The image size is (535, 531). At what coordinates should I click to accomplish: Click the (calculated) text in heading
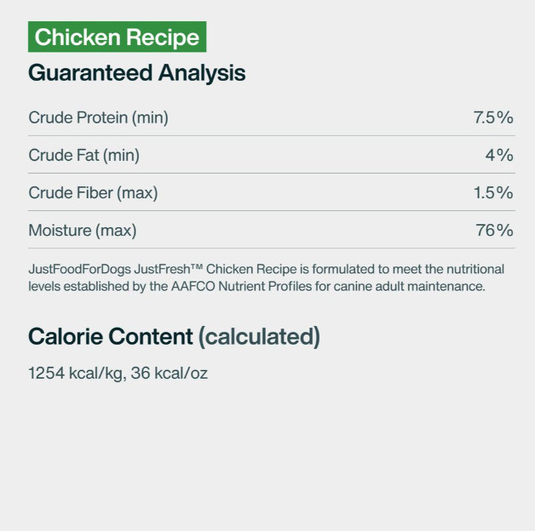(x=259, y=337)
